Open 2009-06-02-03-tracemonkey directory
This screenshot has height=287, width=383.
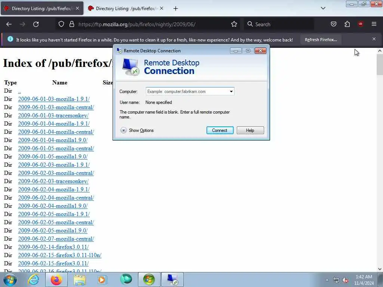pos(53,181)
